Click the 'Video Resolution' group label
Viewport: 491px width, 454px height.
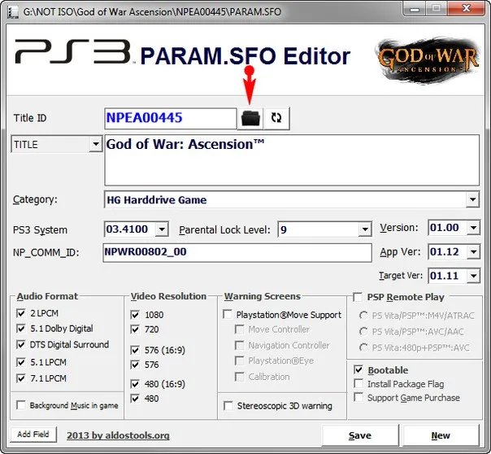click(168, 296)
